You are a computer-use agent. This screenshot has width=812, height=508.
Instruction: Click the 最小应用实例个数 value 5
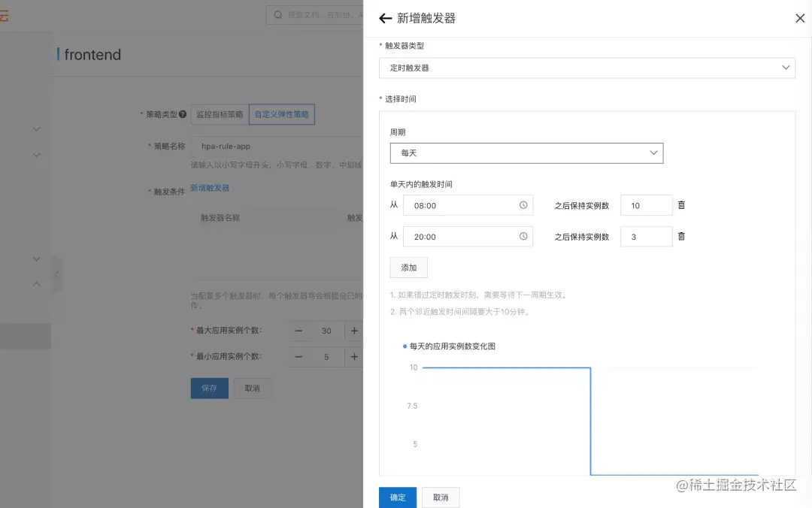coord(326,357)
